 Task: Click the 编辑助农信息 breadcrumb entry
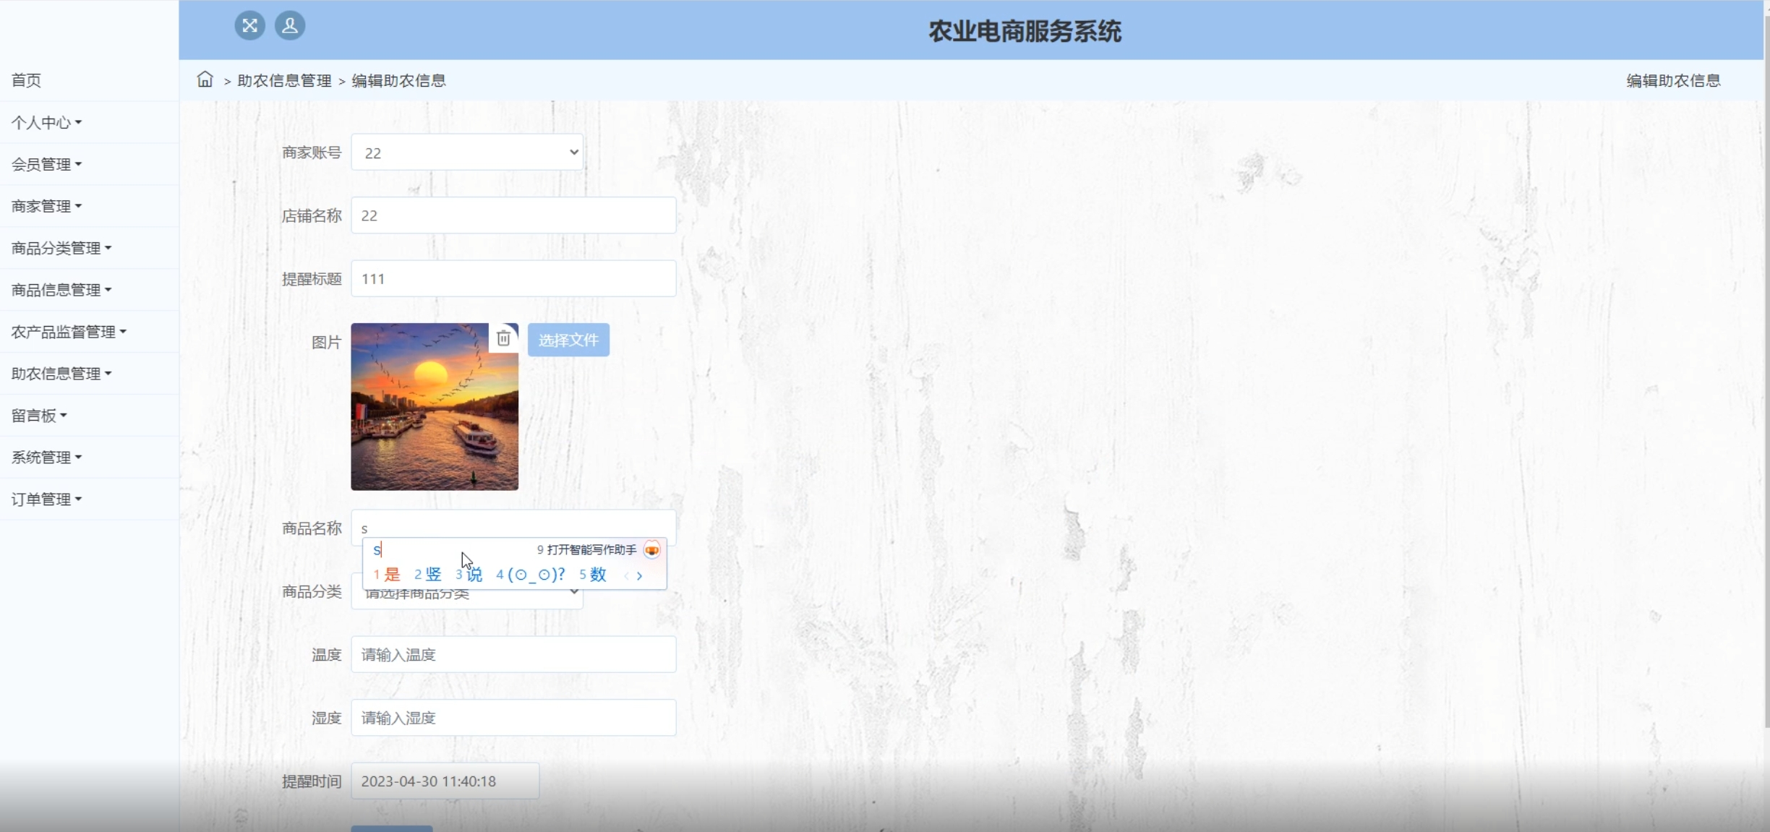click(399, 80)
